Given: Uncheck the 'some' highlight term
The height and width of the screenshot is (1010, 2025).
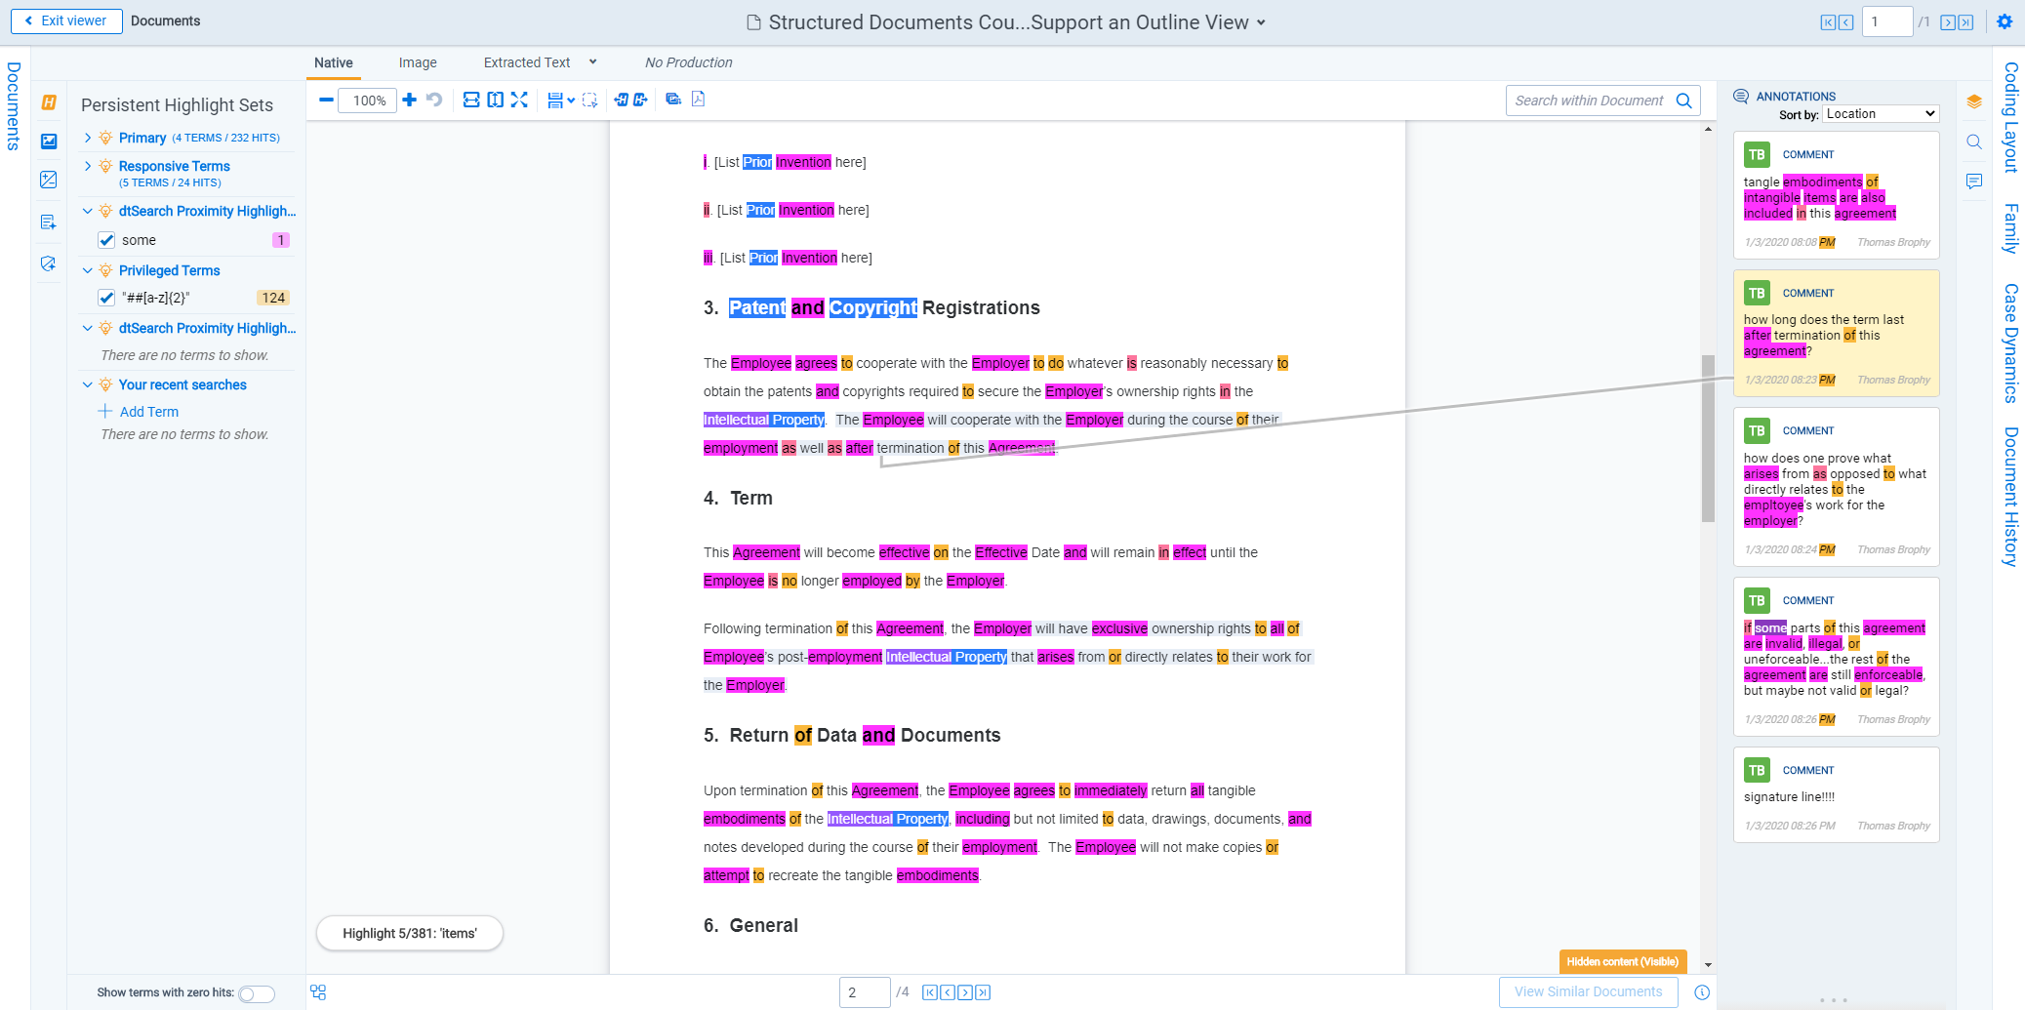Looking at the screenshot, I should coord(106,240).
